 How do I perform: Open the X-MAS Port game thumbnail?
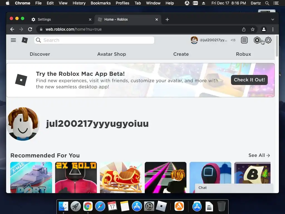click(x=31, y=177)
